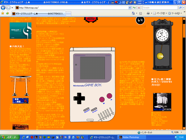186x140 pixels.
Task: Select the ギターとウクレレとゲーム taskbar button
Action: point(103,137)
